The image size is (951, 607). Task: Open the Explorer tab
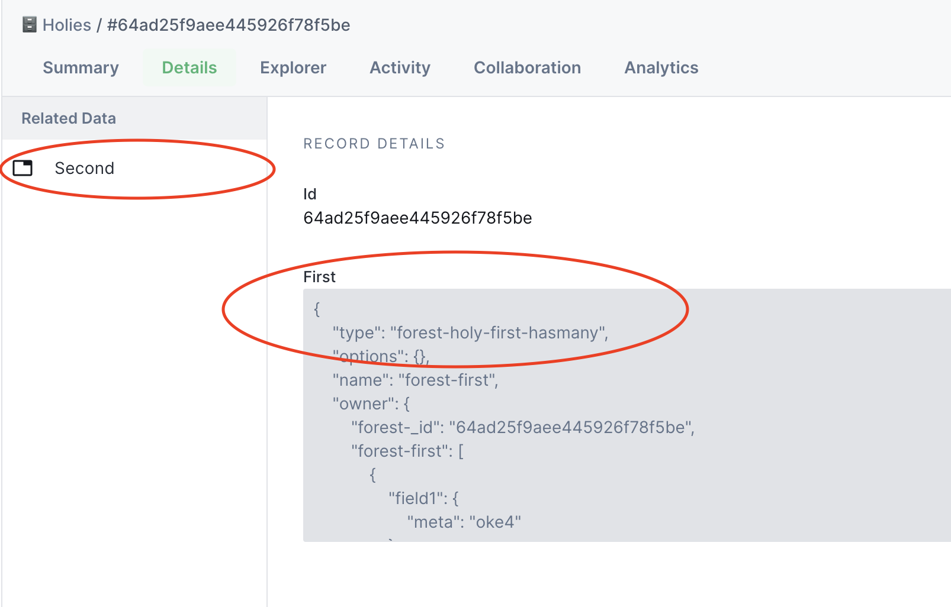(293, 67)
